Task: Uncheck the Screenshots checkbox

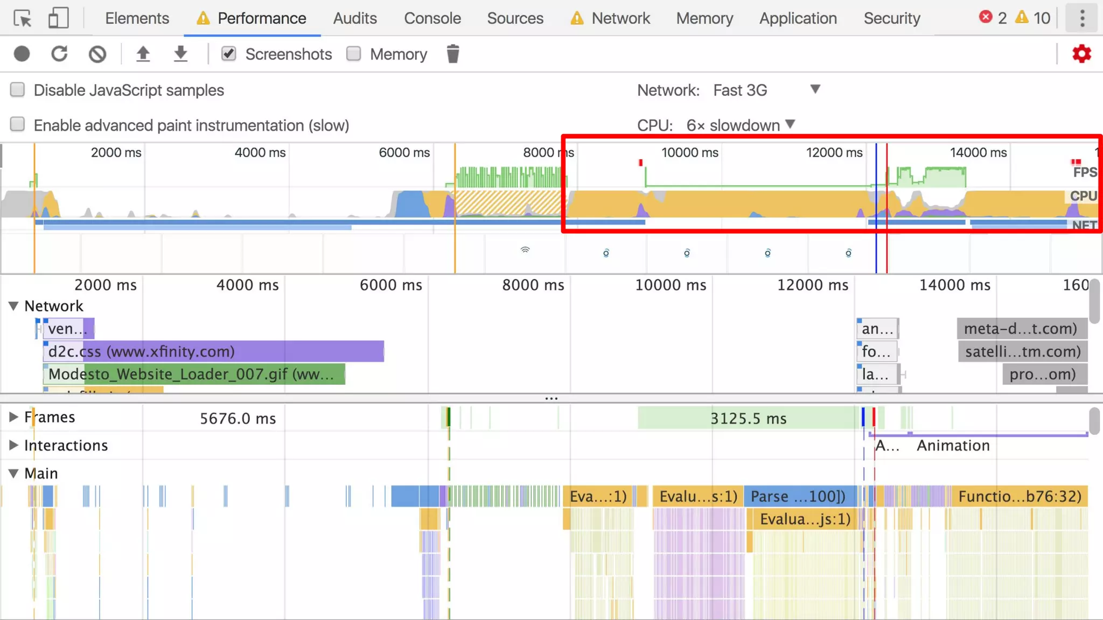Action: (x=229, y=54)
